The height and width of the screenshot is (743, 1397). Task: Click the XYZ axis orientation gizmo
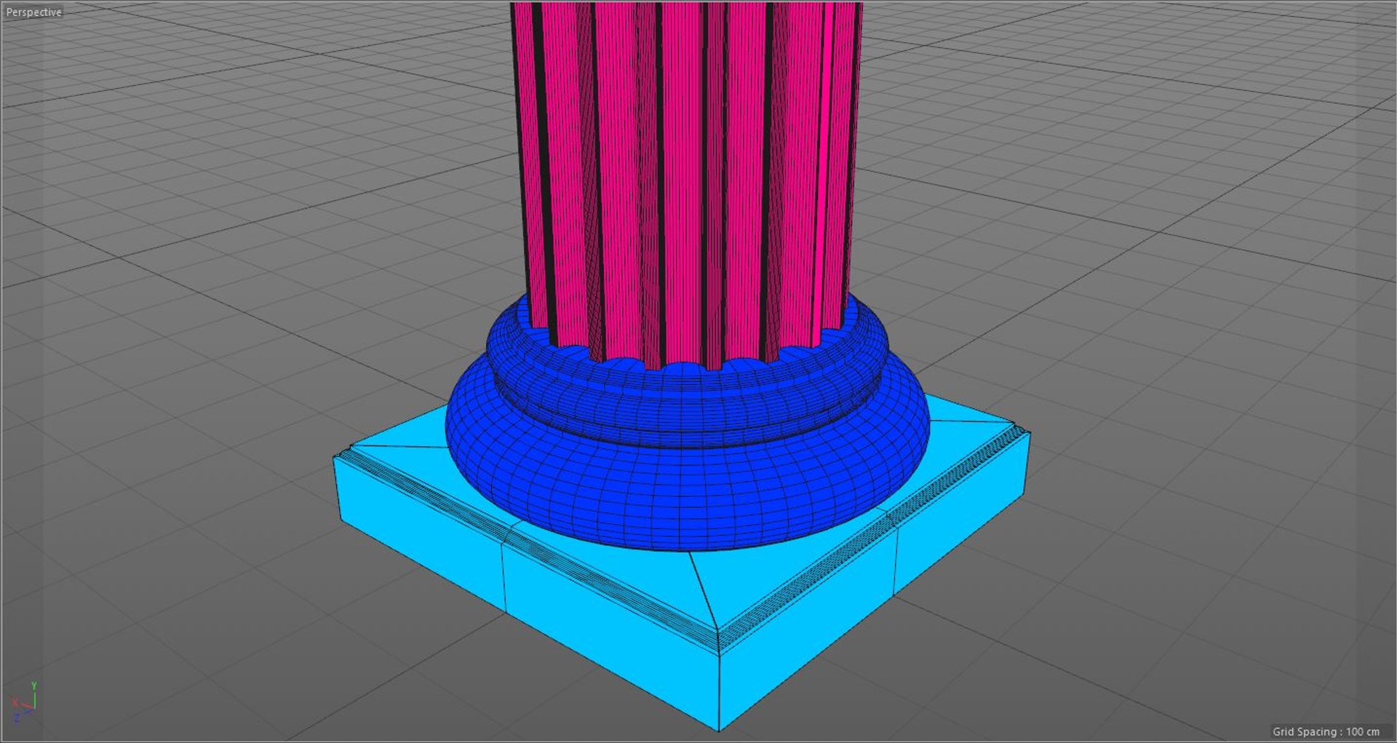(x=25, y=702)
